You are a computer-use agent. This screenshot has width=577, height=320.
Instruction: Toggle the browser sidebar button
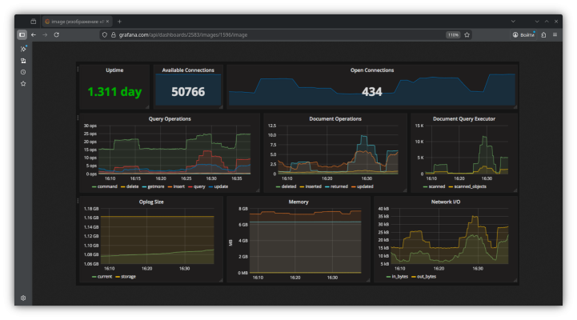[22, 35]
